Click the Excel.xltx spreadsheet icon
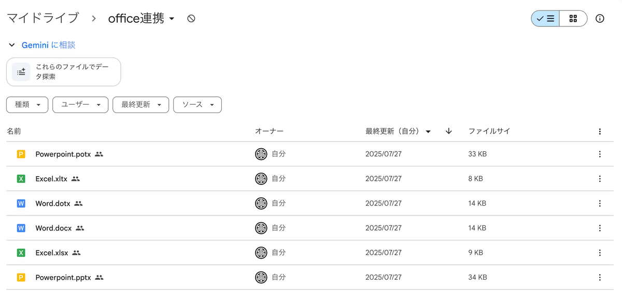This screenshot has width=622, height=301. coord(21,179)
